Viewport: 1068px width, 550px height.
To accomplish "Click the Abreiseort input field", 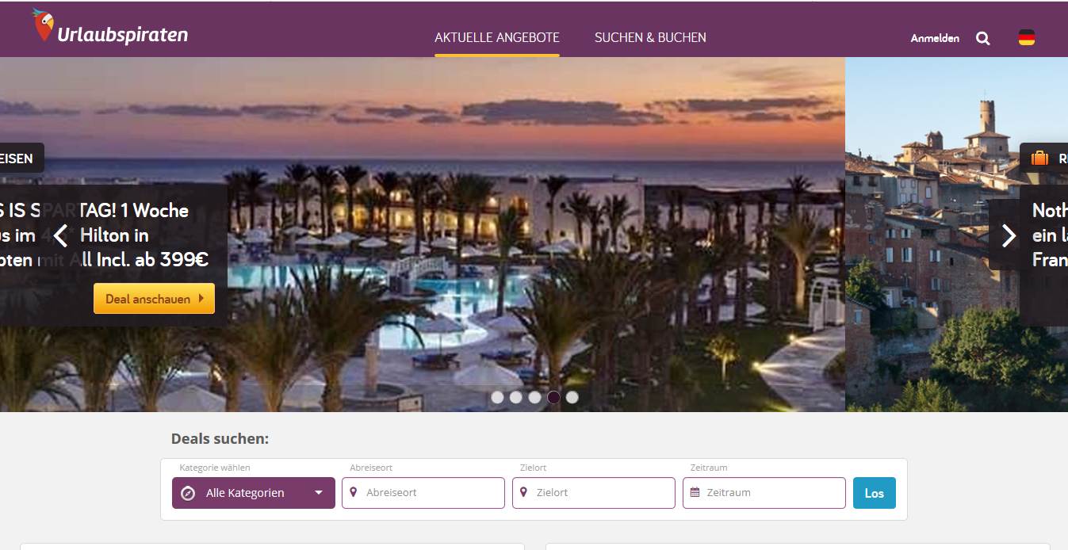I will 423,493.
